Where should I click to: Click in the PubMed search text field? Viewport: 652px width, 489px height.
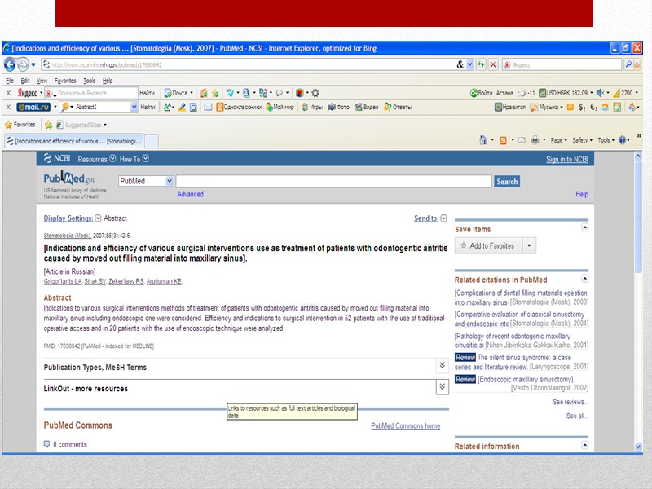[333, 181]
